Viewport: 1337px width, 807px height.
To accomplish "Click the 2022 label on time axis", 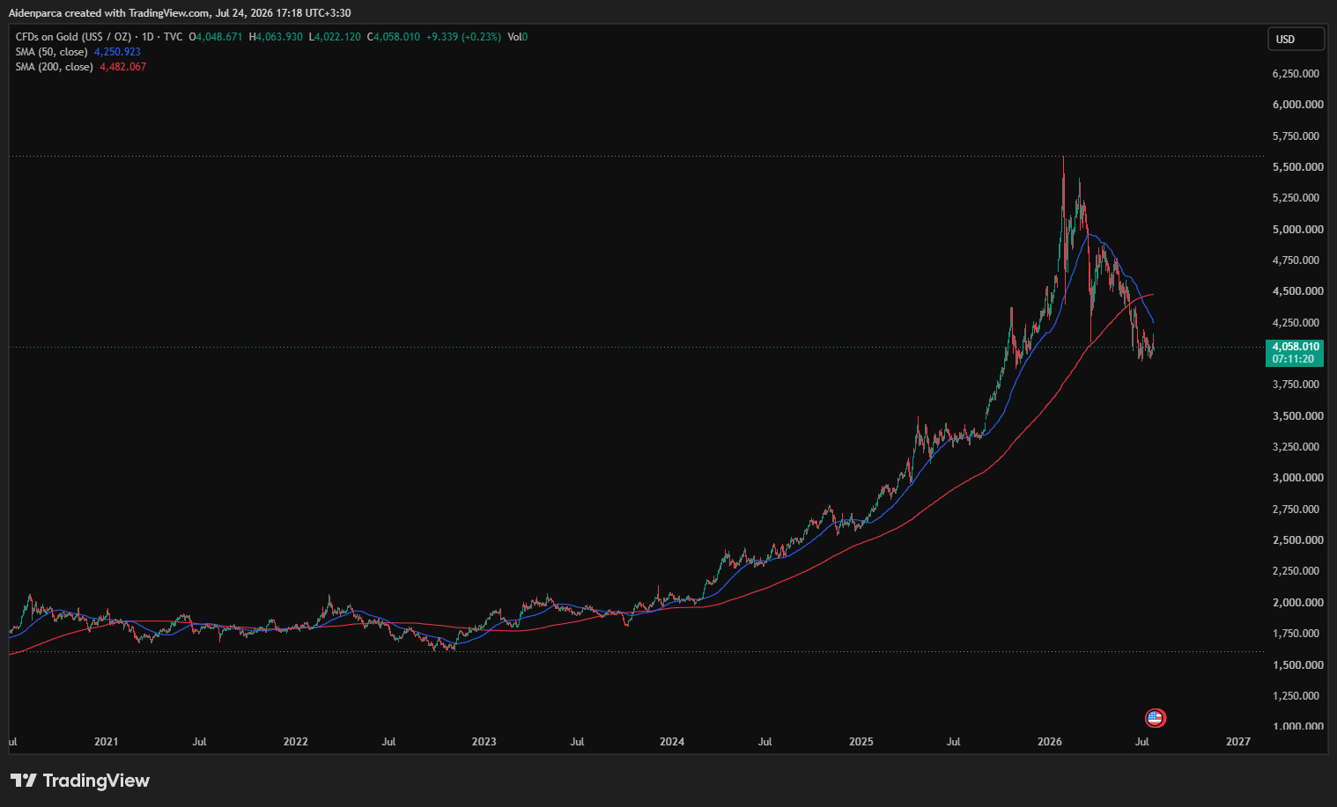I will (296, 742).
